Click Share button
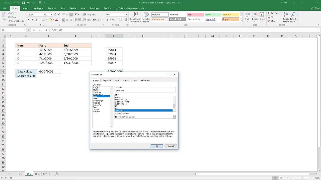The width and height of the screenshot is (321, 180). (x=316, y=8)
